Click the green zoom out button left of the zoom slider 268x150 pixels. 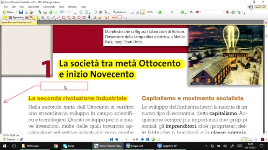160,12
